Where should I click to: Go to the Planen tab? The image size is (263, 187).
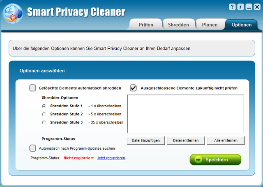click(x=210, y=25)
